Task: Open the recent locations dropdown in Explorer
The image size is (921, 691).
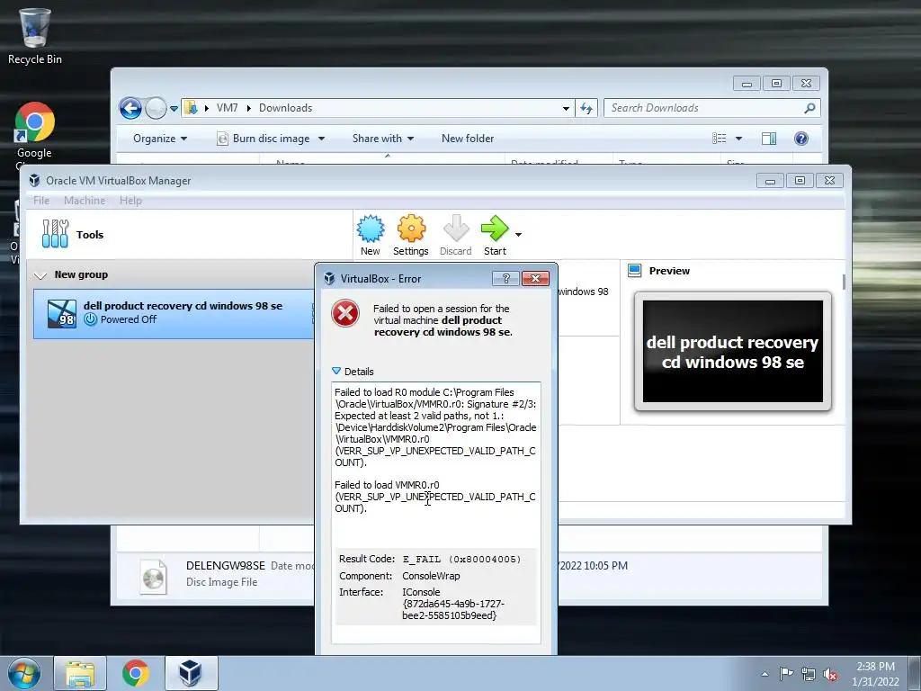Action: pyautogui.click(x=174, y=108)
